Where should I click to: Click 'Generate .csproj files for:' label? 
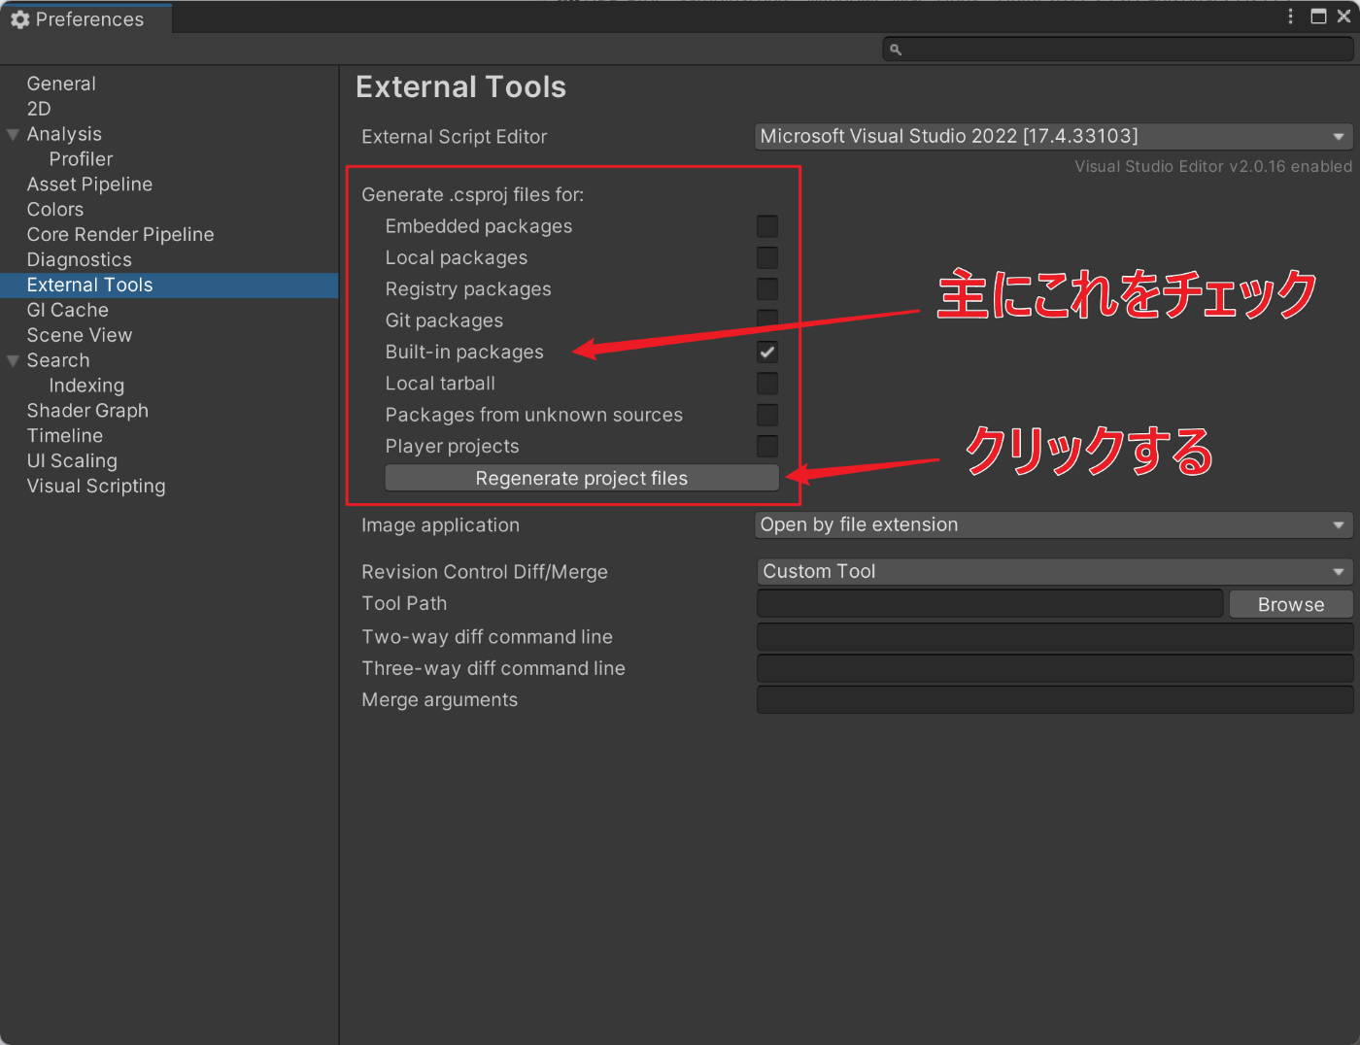pyautogui.click(x=473, y=194)
